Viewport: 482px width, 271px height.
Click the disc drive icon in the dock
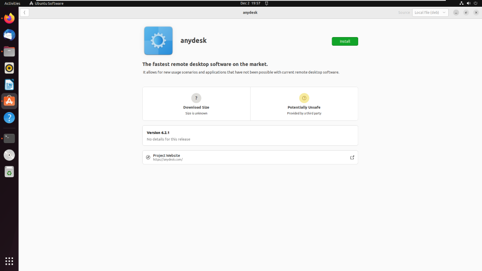coord(9,155)
